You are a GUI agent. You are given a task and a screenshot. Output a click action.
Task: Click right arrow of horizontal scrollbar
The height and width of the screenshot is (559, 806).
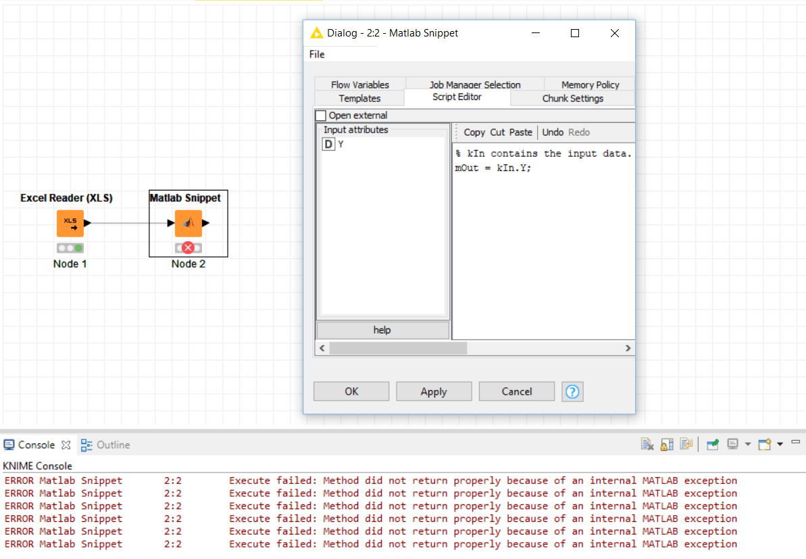pos(628,348)
